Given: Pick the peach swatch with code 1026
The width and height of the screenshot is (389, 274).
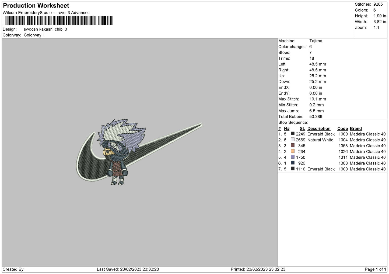Looking at the screenshot, I should [293, 151].
